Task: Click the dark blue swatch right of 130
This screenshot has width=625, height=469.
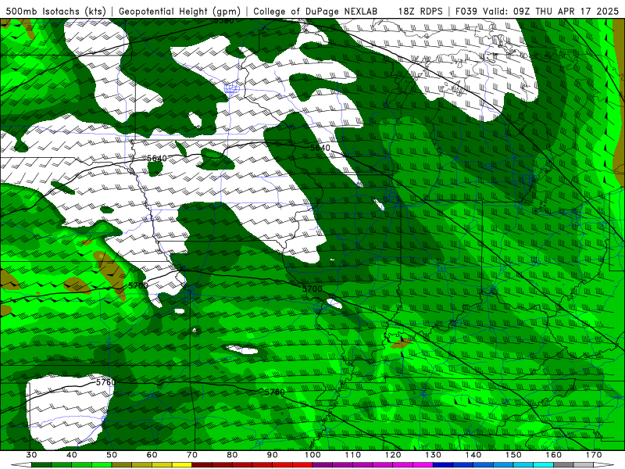Action: click(x=443, y=465)
